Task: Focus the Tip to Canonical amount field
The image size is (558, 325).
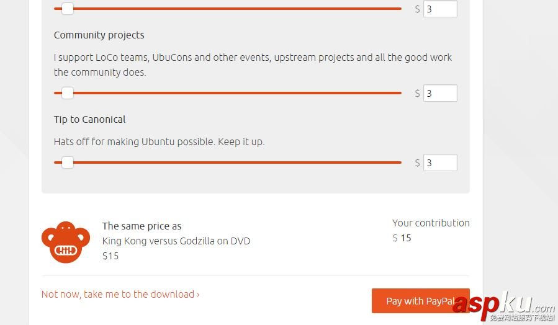Action: (x=440, y=162)
